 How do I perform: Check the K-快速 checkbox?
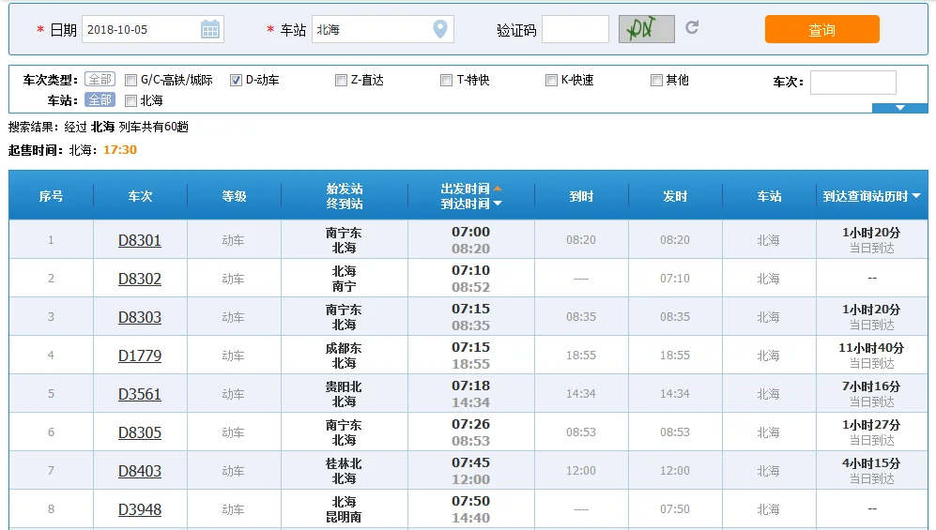click(x=551, y=80)
